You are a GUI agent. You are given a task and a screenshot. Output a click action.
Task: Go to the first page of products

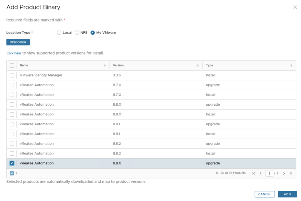(x=254, y=173)
